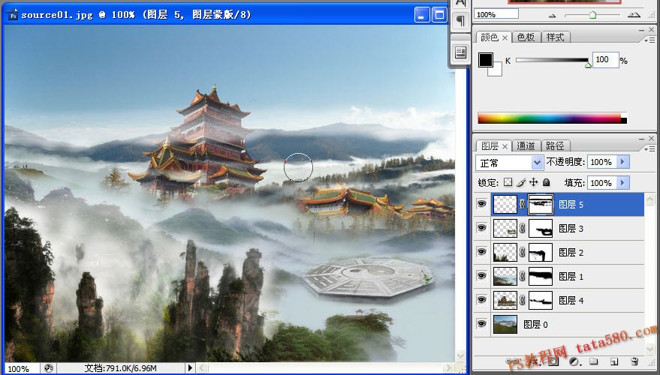Hide 图层 5 with its eye icon
660x375 pixels.
[x=481, y=204]
